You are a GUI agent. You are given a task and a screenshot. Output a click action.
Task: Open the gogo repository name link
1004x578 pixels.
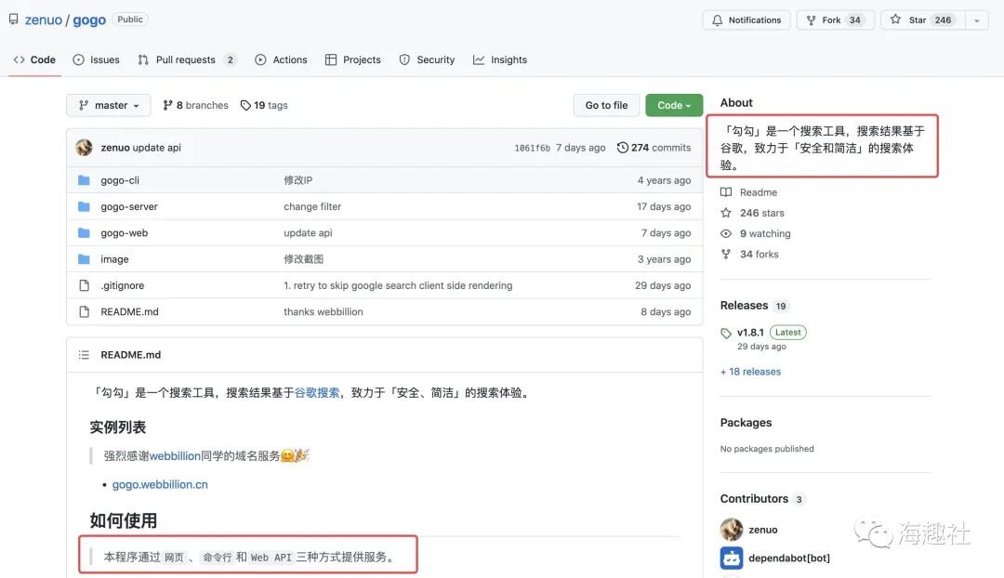pos(89,20)
